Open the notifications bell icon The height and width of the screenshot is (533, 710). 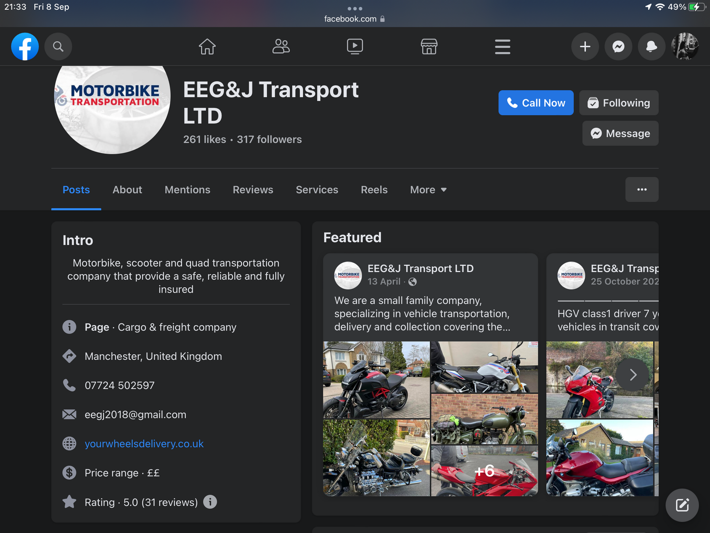click(x=651, y=47)
